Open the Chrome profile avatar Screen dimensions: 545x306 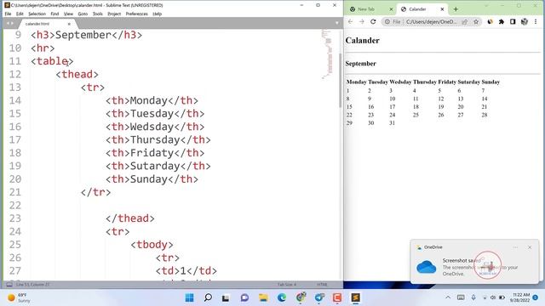[x=525, y=21]
